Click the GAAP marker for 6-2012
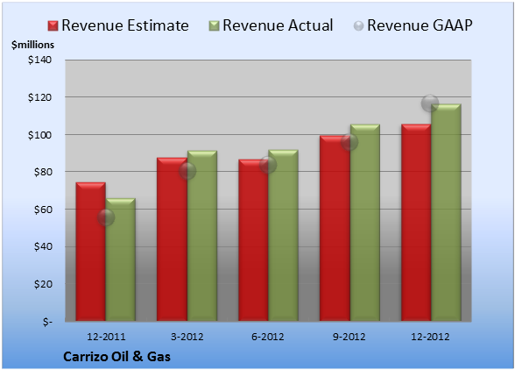This screenshot has width=515, height=370. [x=268, y=165]
